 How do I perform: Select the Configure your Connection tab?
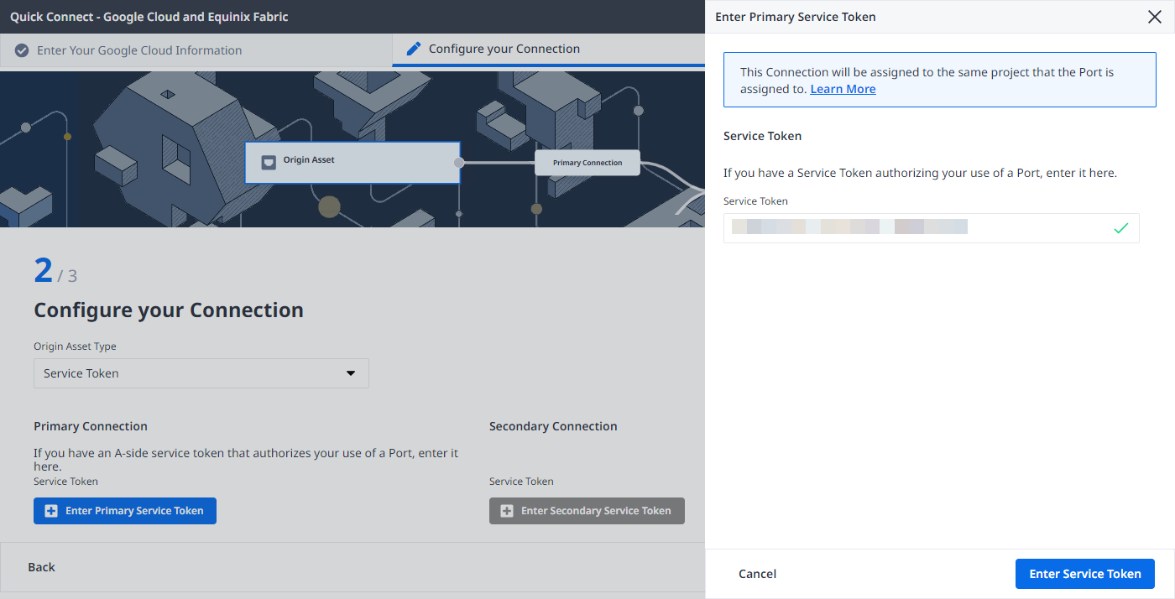pos(549,49)
